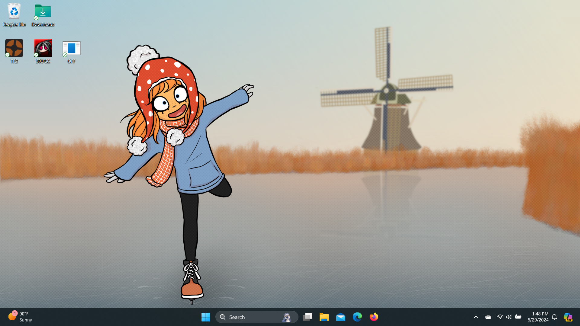
Task: Launch the TF2 desktop shortcut
Action: tap(14, 48)
